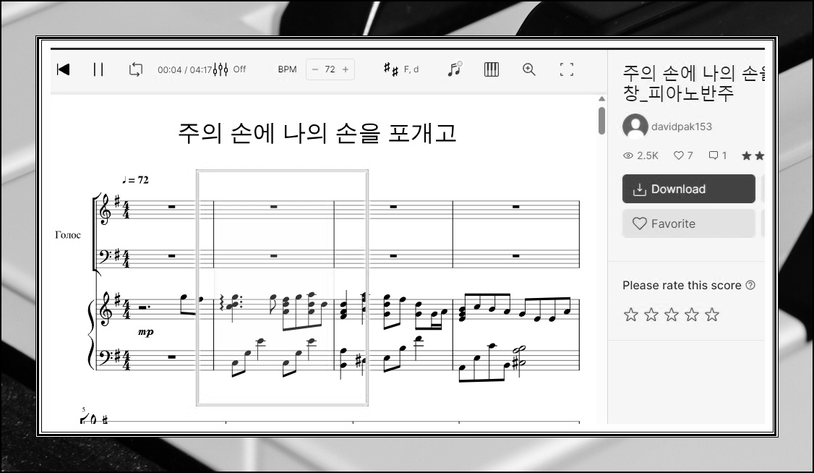Click the tempo marking ♩= 72
The height and width of the screenshot is (473, 814).
tap(135, 179)
